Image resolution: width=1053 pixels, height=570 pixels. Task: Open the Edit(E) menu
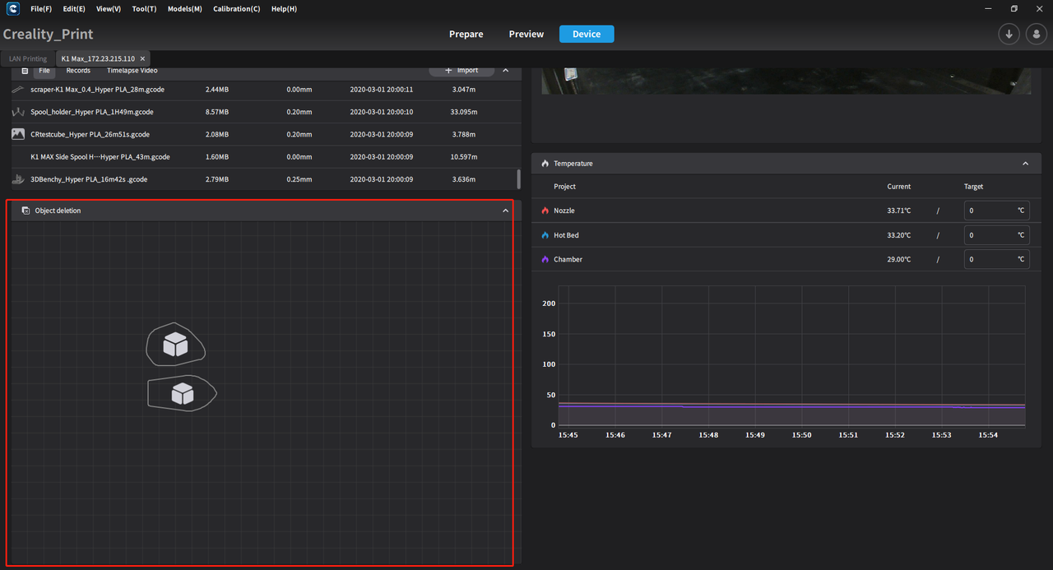74,9
